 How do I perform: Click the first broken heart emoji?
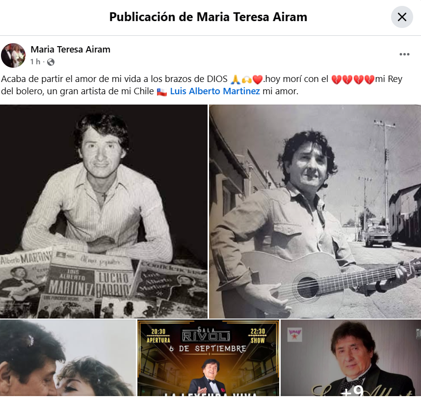(x=337, y=80)
